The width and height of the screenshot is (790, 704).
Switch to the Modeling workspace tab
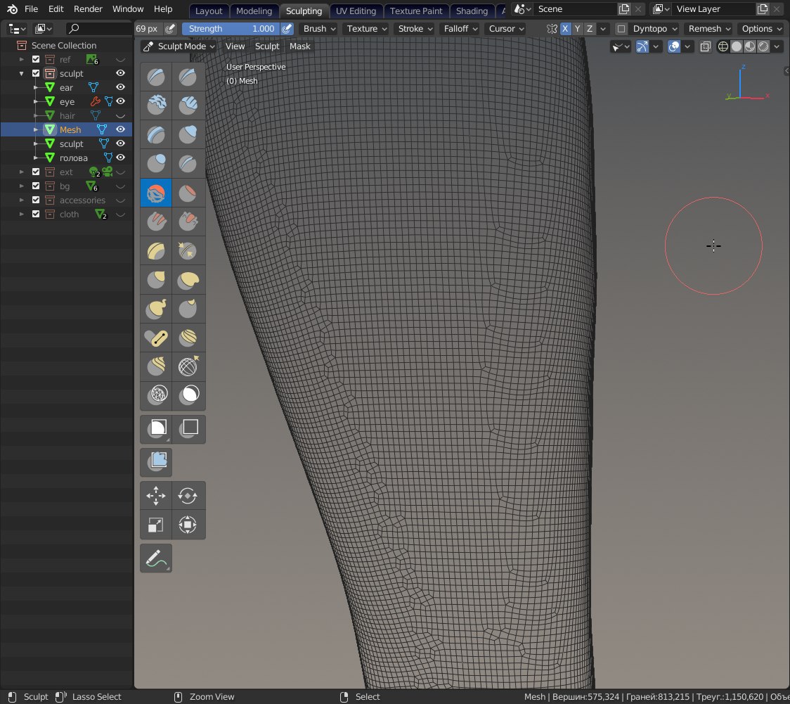(x=254, y=11)
